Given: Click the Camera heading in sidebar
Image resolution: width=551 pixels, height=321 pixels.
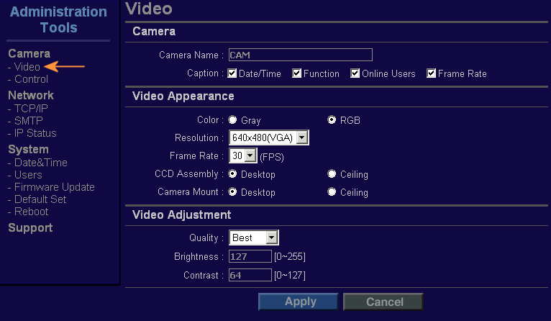Looking at the screenshot, I should click(x=29, y=53).
